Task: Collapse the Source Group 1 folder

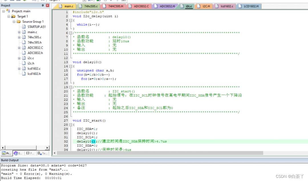Action: coord(14,22)
